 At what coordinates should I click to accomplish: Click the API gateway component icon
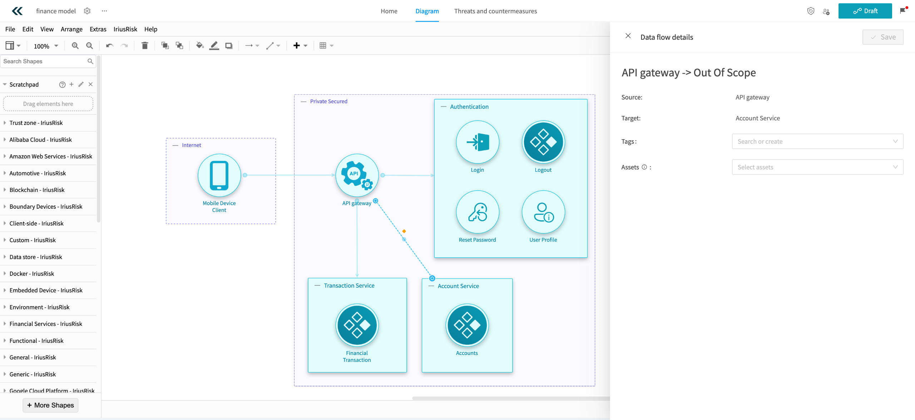(357, 175)
